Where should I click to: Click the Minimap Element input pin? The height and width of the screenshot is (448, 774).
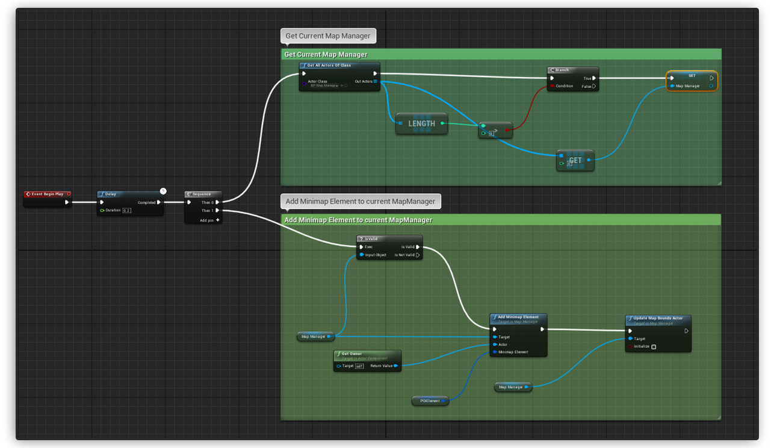(x=495, y=352)
